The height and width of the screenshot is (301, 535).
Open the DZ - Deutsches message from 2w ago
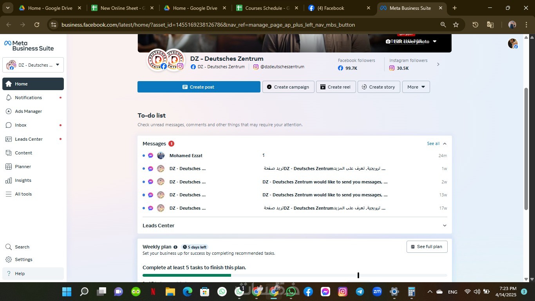coord(295,182)
